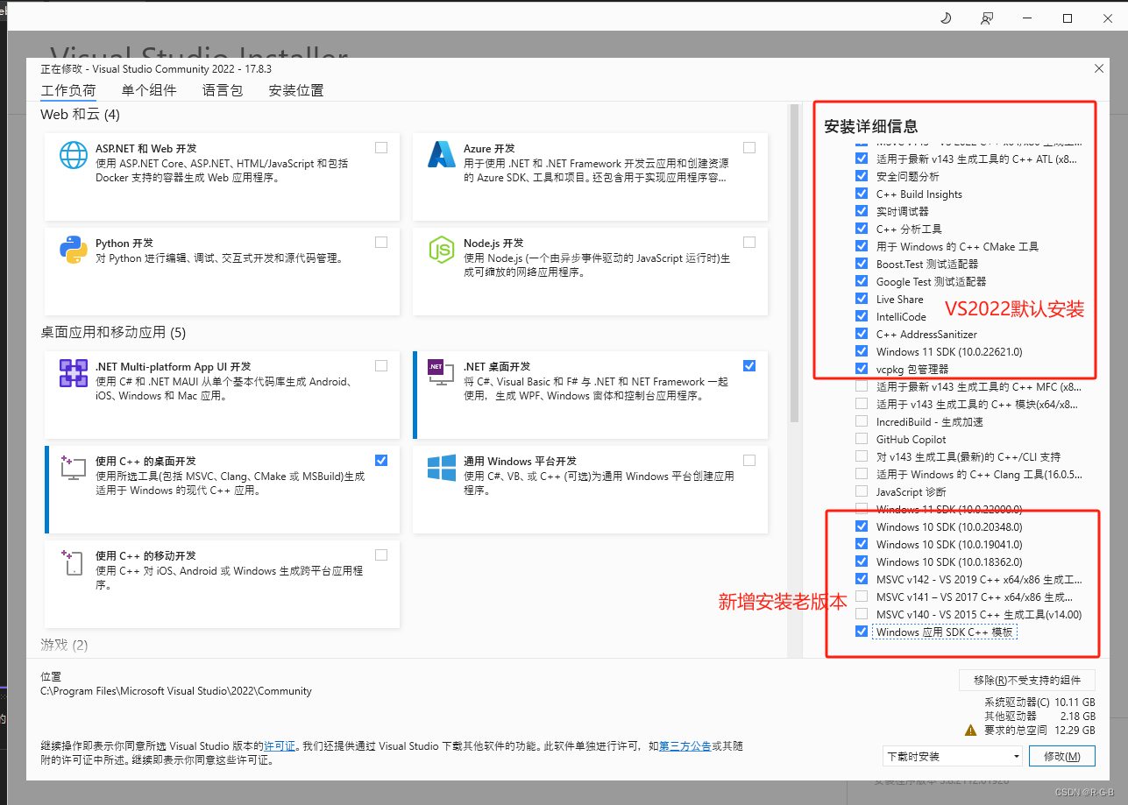Uncheck Windows 10 SDK (10.0.20348.0)
Screen dimensions: 1128x805
862,526
